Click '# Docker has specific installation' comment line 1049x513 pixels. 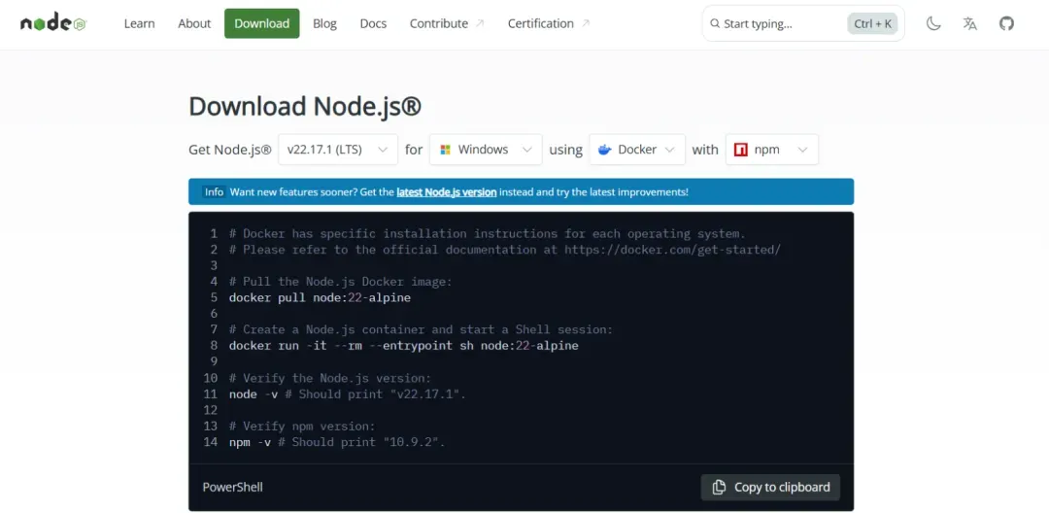(487, 233)
